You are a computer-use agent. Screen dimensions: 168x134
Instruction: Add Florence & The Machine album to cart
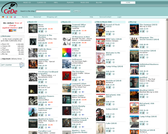[x=41, y=46]
